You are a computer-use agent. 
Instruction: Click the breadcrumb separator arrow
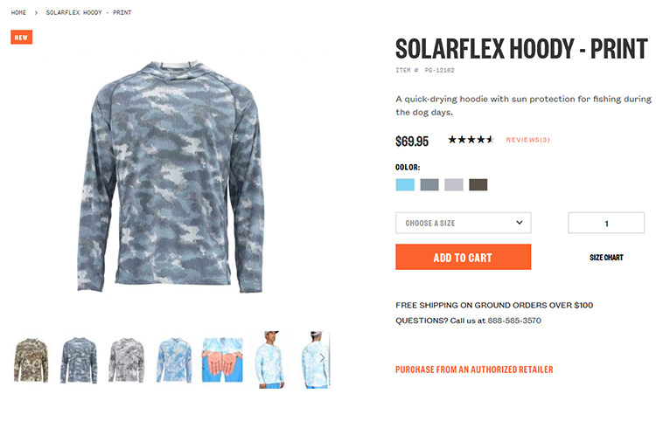(x=36, y=13)
